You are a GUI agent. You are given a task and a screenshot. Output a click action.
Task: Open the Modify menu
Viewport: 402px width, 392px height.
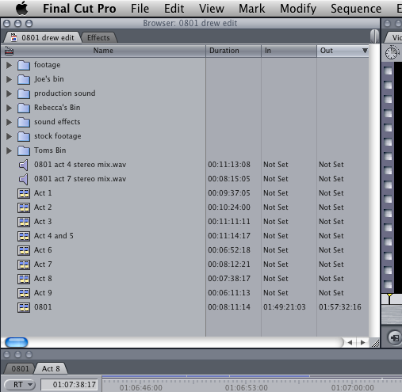(x=298, y=9)
